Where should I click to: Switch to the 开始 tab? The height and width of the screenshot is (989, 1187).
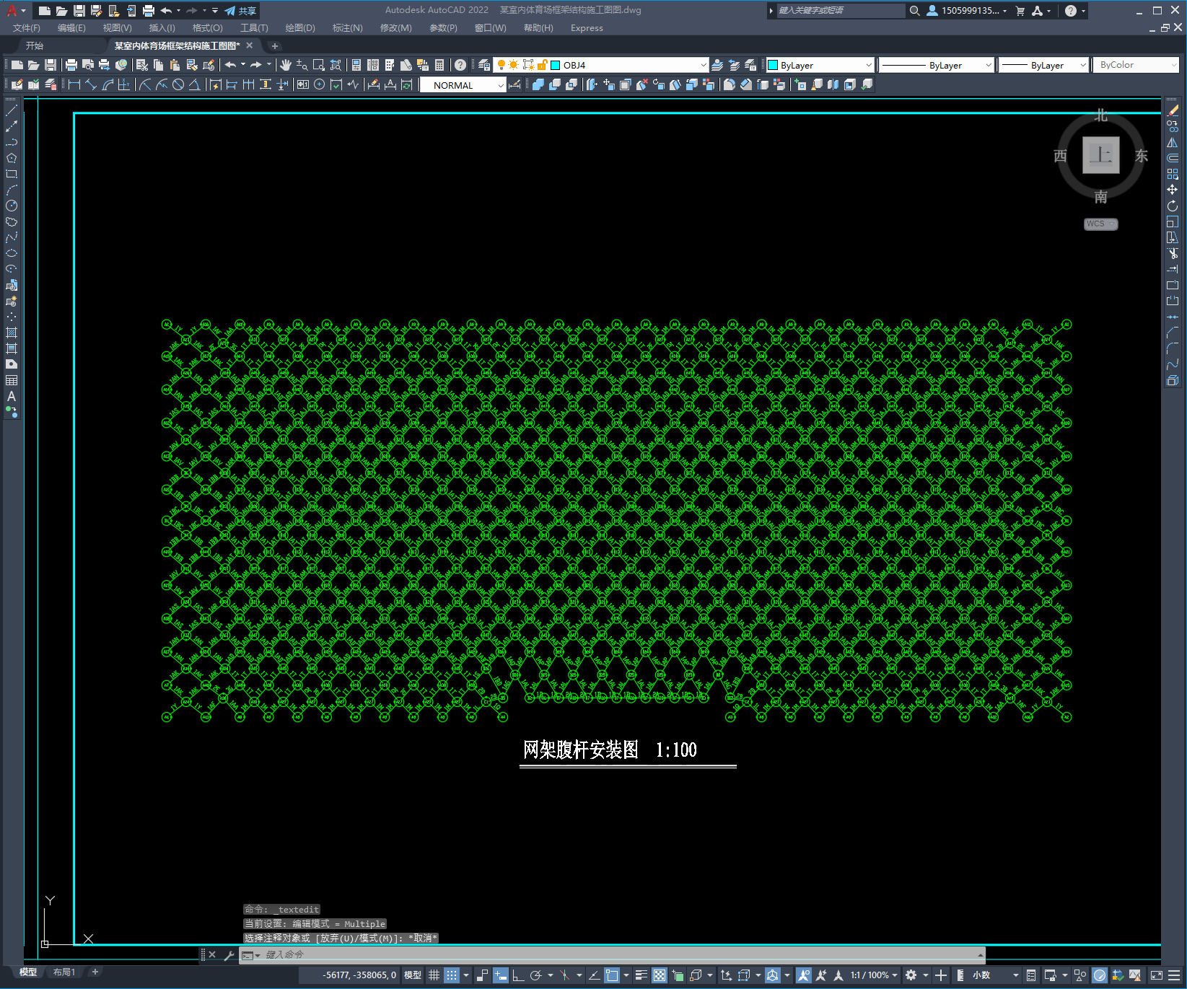click(x=35, y=45)
